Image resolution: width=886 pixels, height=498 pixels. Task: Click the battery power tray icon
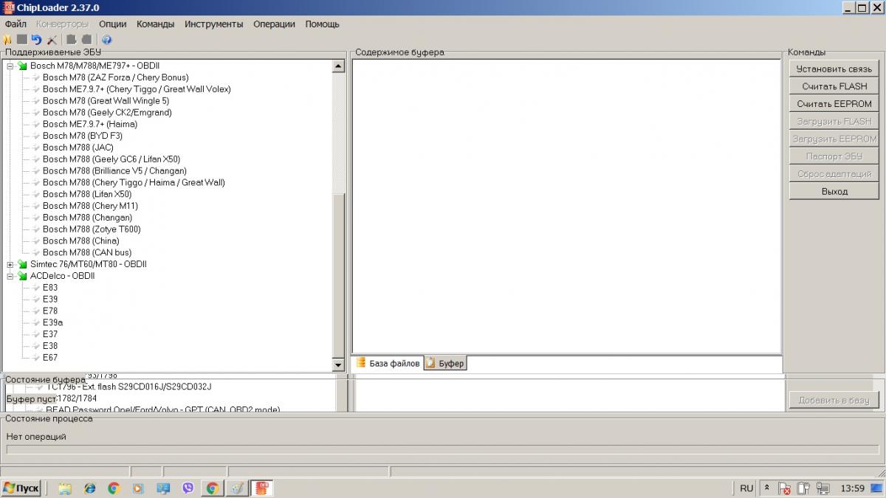point(805,488)
